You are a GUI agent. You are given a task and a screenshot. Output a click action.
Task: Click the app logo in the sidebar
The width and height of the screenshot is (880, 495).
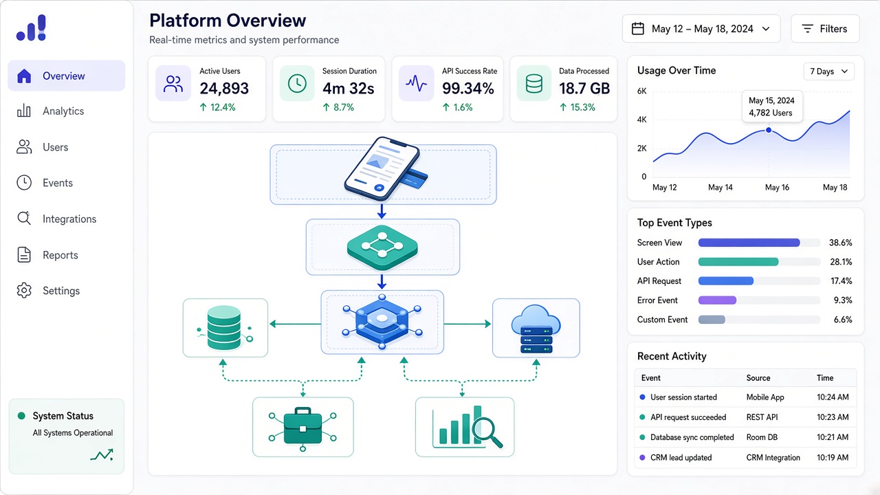tap(32, 27)
